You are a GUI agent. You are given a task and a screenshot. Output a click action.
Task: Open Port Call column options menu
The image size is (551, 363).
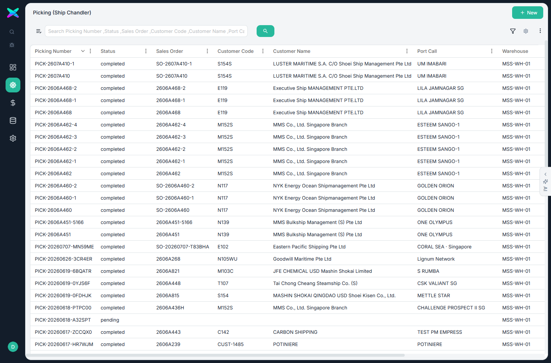[492, 51]
